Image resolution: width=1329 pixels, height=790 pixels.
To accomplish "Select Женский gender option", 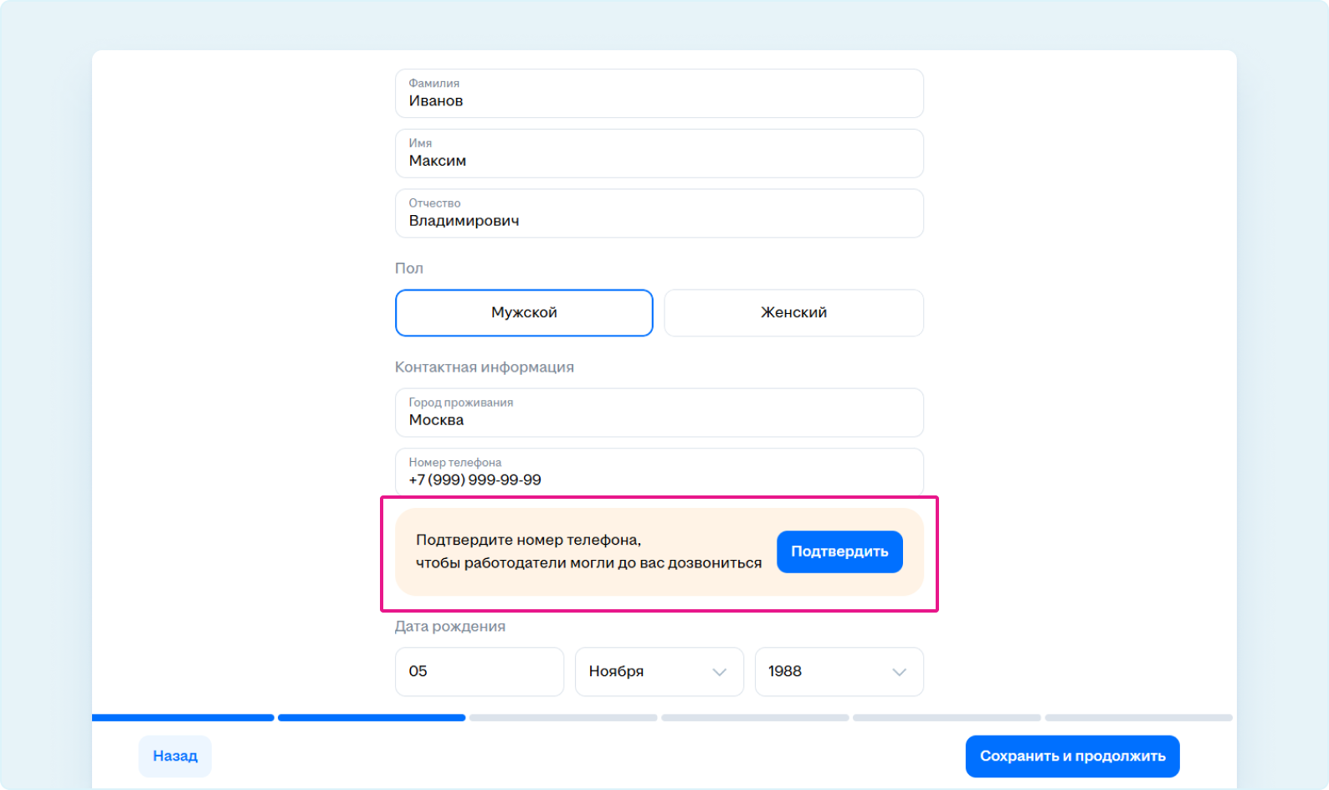I will (793, 313).
